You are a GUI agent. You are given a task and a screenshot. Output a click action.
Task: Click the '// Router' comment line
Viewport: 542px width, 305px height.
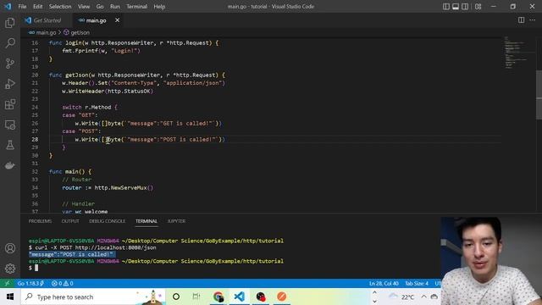(x=77, y=180)
